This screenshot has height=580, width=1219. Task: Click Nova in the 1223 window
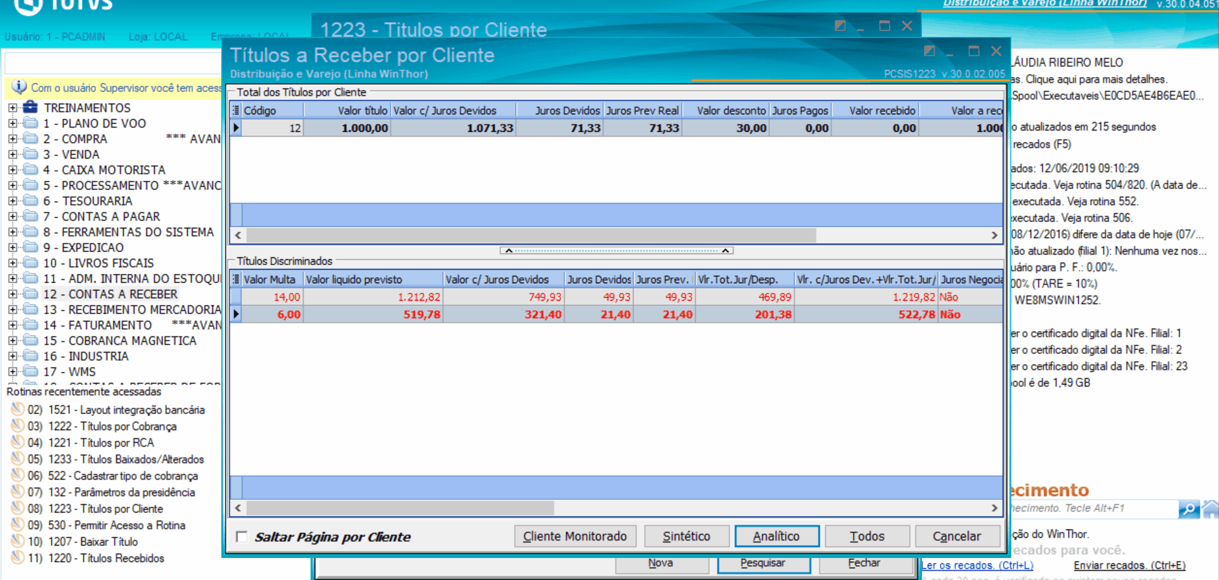tap(661, 563)
